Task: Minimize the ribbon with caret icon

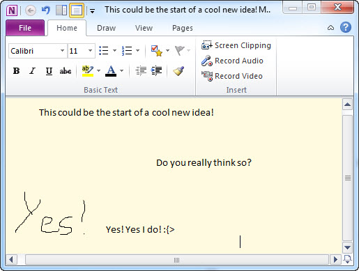Action: [x=330, y=28]
